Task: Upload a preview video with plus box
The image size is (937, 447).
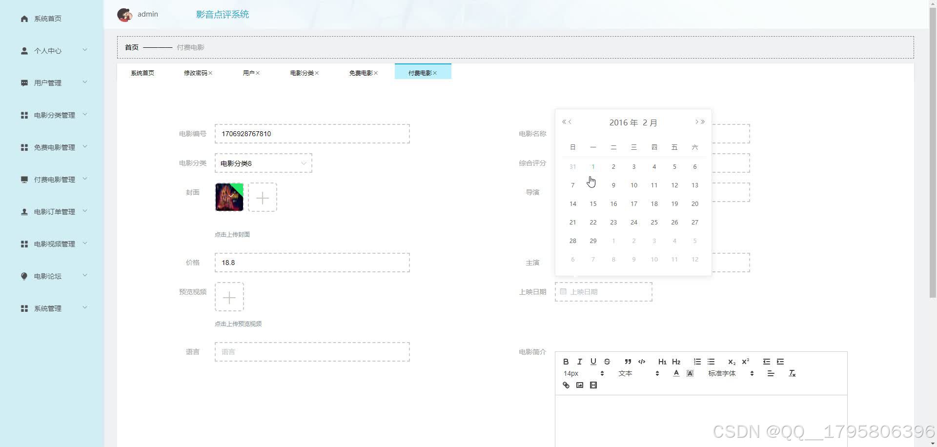Action: coord(229,297)
